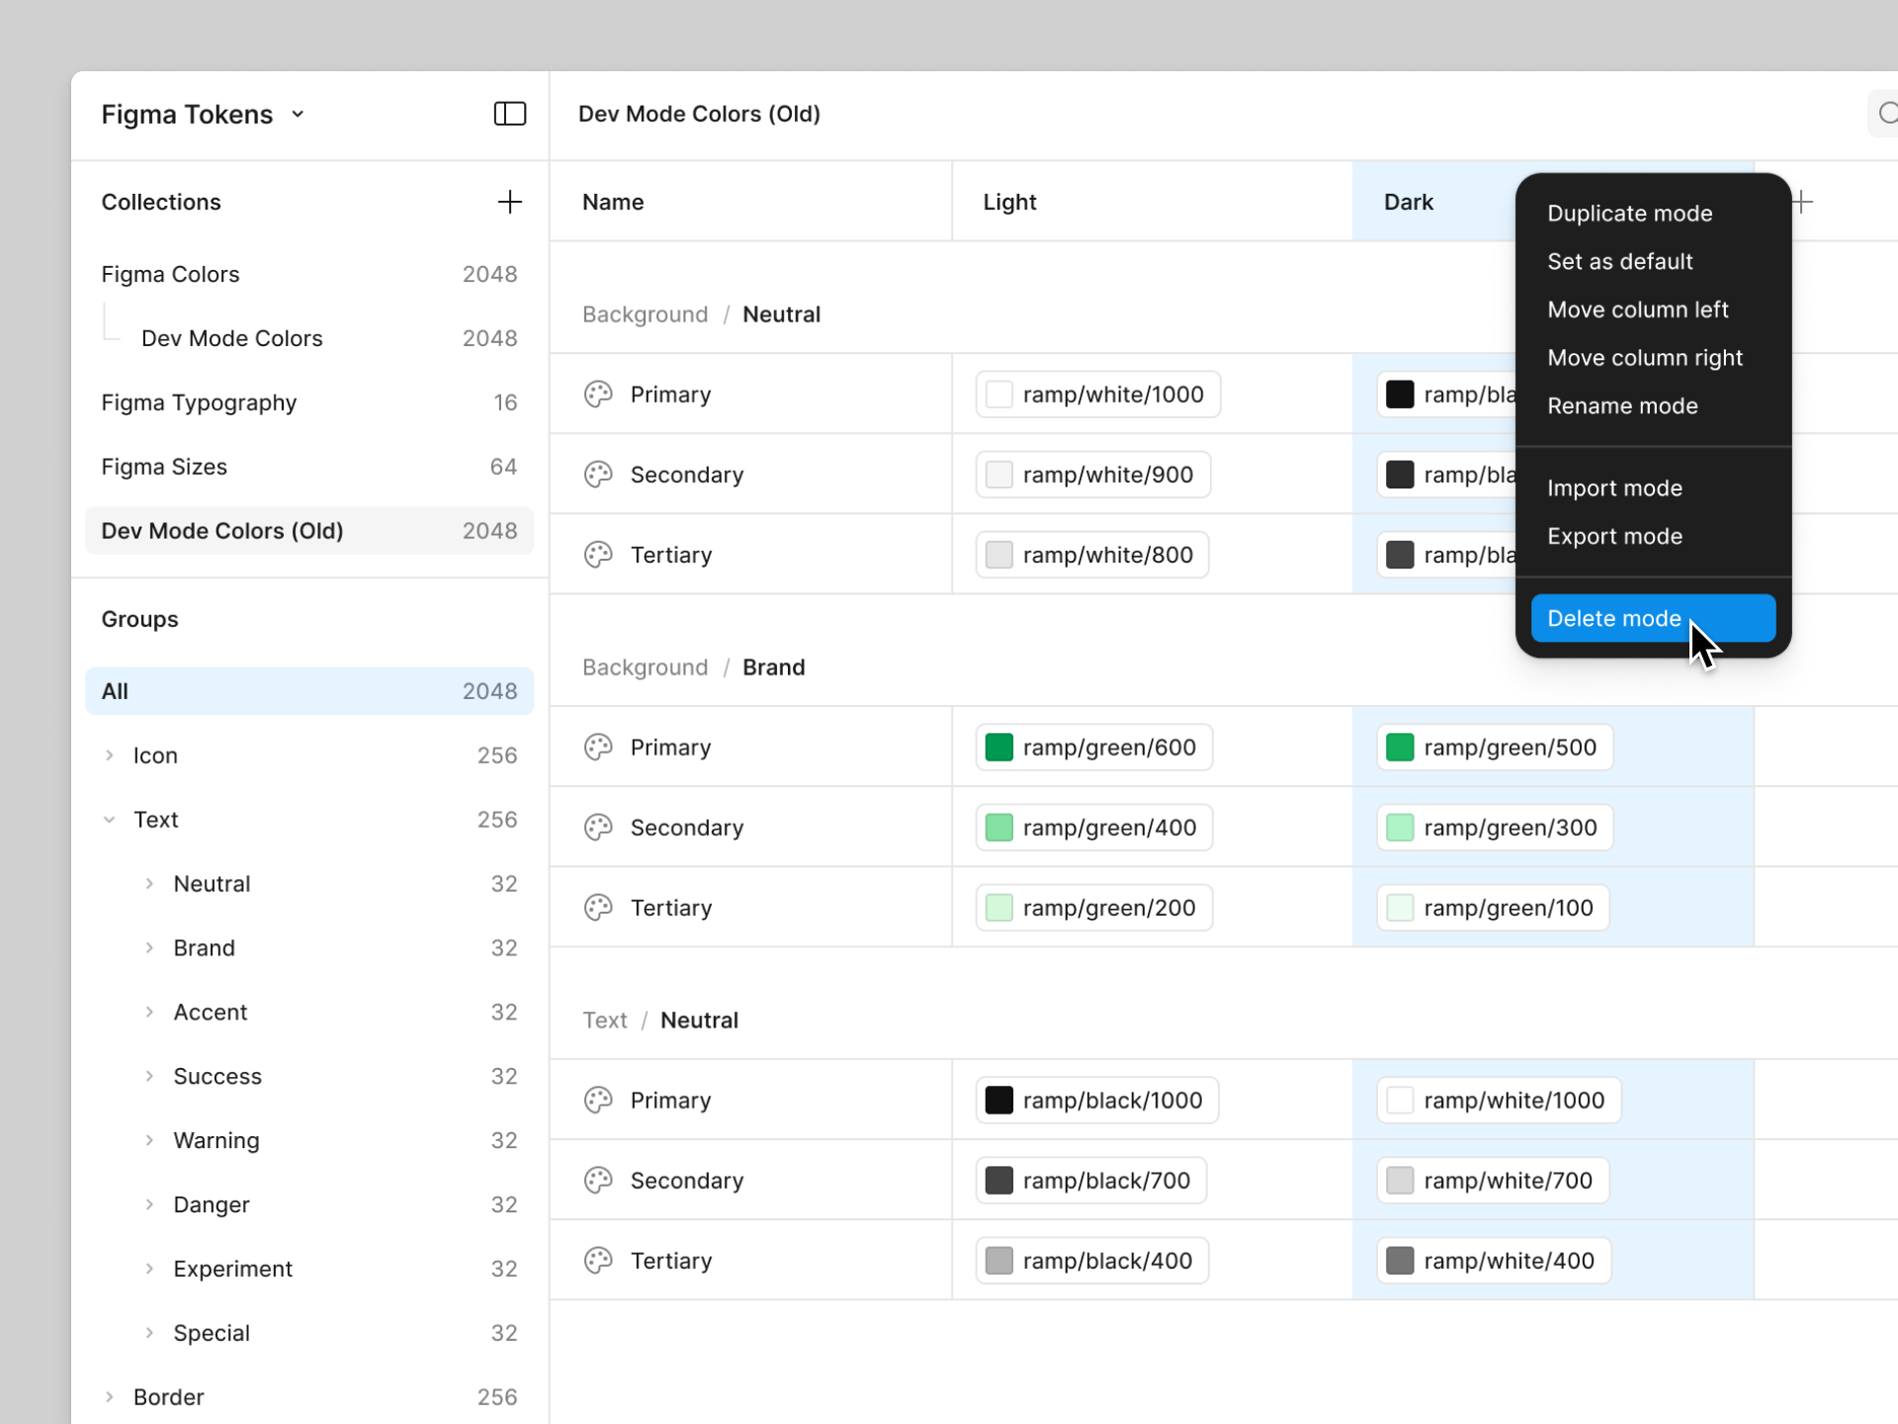The height and width of the screenshot is (1424, 1898).
Task: Collapse the Text group
Action: [x=110, y=820]
